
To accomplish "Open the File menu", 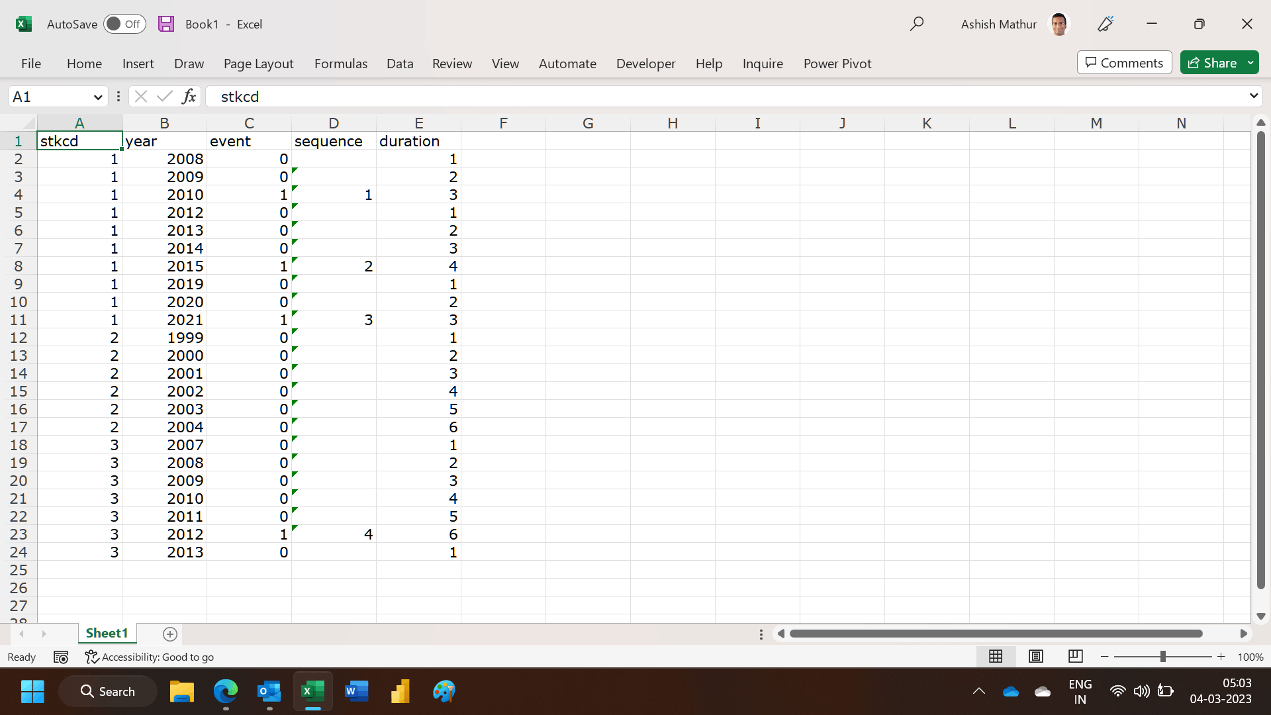I will (31, 64).
